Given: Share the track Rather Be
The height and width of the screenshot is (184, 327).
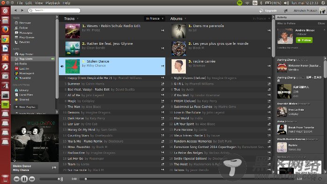Looking at the screenshot, I should click(163, 49).
